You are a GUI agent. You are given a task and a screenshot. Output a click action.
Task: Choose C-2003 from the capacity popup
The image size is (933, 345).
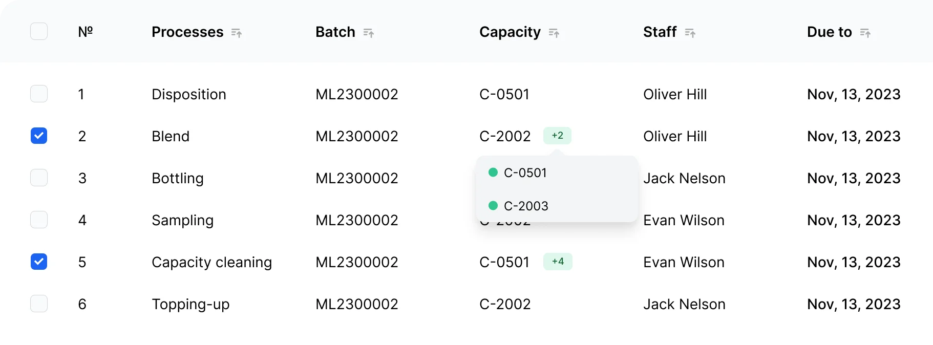[x=526, y=206]
